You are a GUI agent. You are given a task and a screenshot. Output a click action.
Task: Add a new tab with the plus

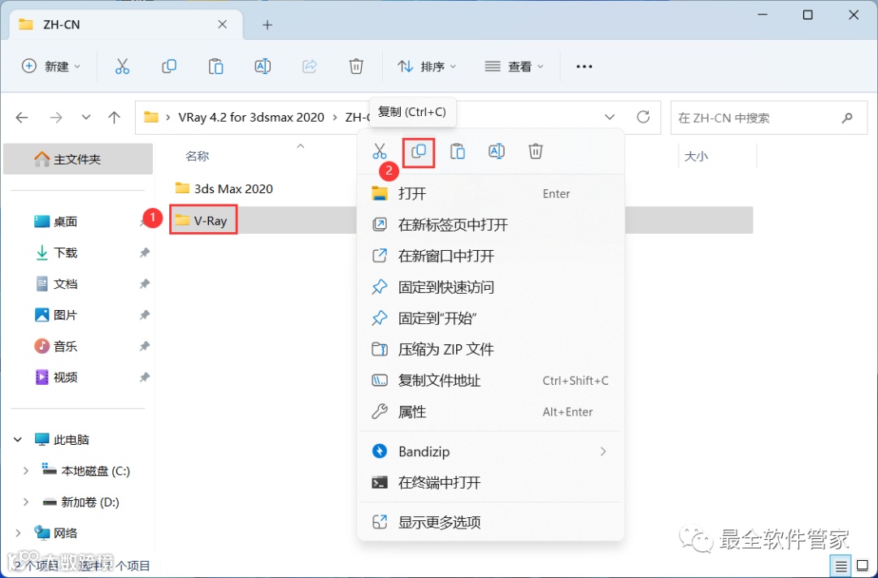(x=267, y=24)
